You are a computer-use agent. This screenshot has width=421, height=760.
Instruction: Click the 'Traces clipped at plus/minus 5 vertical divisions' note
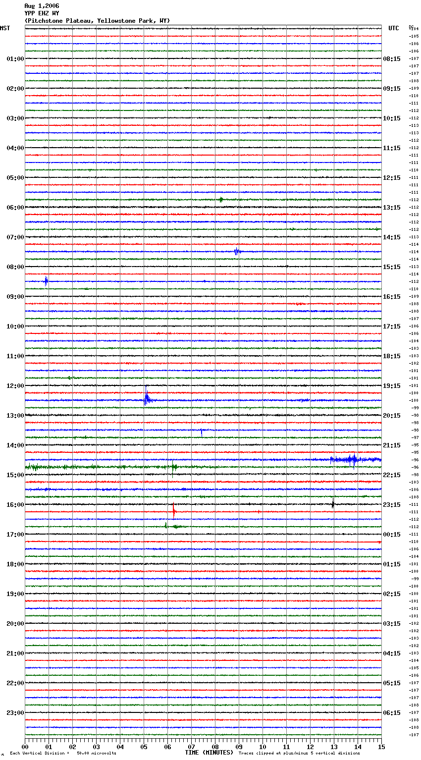(x=299, y=754)
